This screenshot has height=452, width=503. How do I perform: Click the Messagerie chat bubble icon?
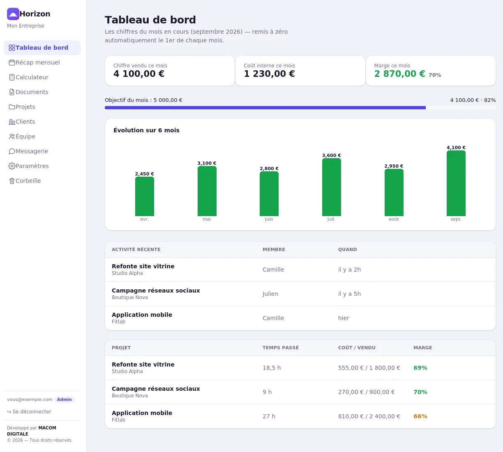tap(12, 151)
